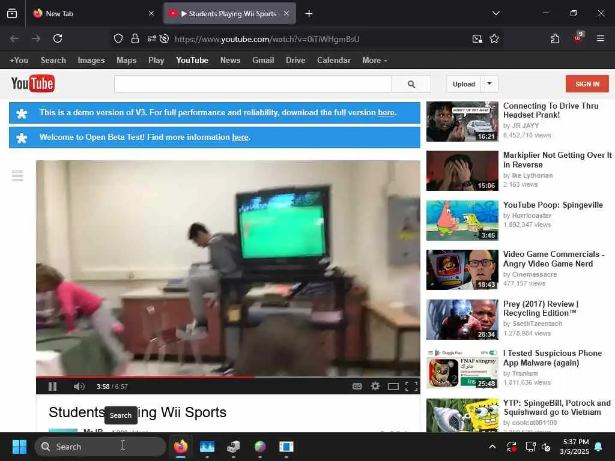The width and height of the screenshot is (615, 461).
Task: Open News in the Google bar
Action: 230,61
